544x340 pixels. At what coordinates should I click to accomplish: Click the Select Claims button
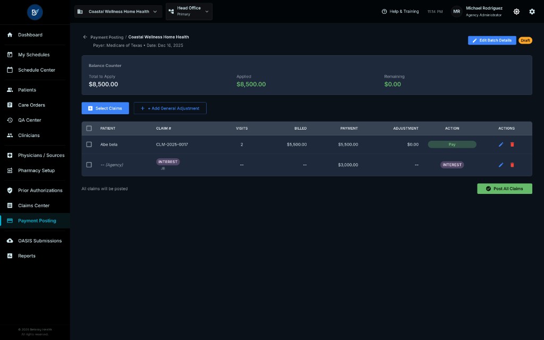pyautogui.click(x=105, y=108)
